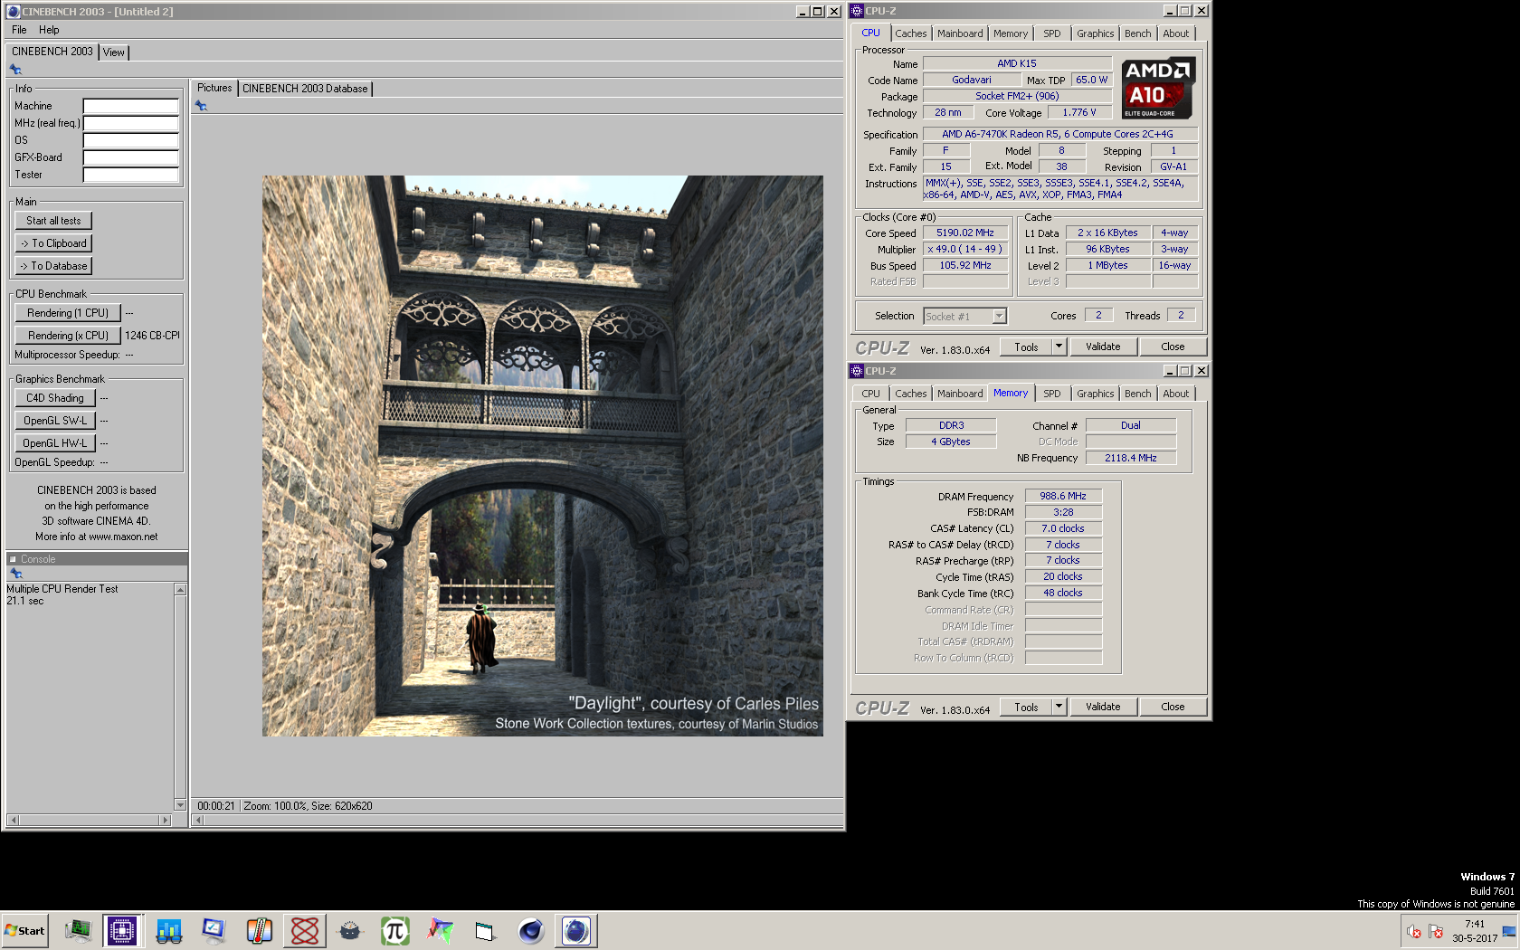Select the active CINEBENCH taskbar button

point(576,930)
